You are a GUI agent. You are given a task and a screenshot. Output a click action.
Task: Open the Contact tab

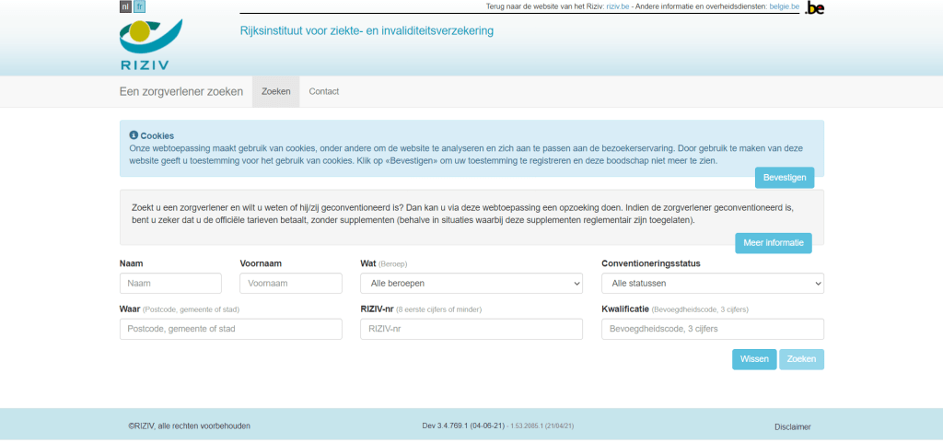[x=323, y=91]
